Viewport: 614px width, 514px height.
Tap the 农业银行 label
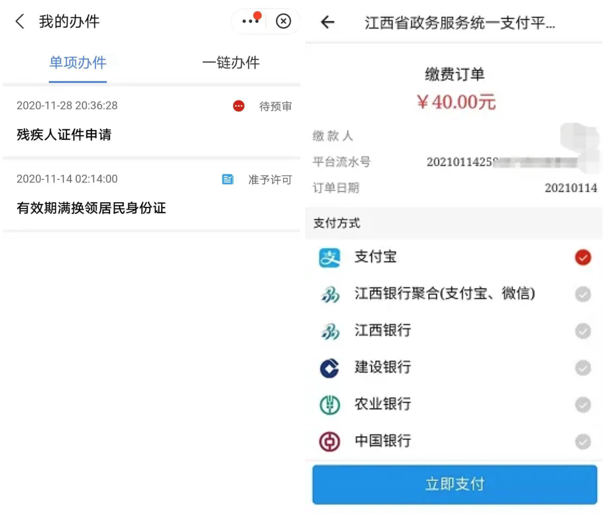(383, 404)
